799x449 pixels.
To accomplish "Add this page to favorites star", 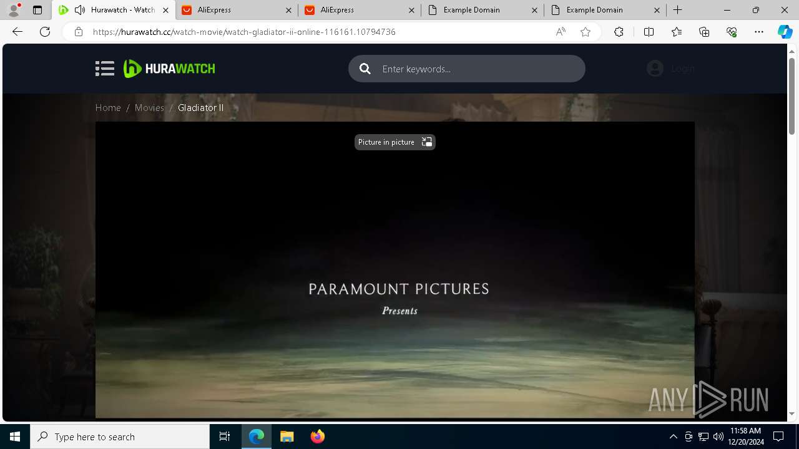I will pos(586,32).
